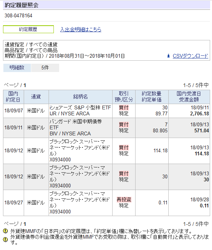212x250 pixels.
Task: Click the 通貨 column header
Action: [36, 97]
